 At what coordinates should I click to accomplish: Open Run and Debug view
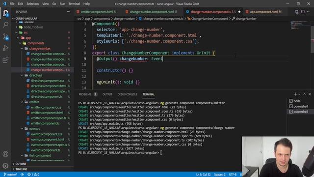click(5, 48)
